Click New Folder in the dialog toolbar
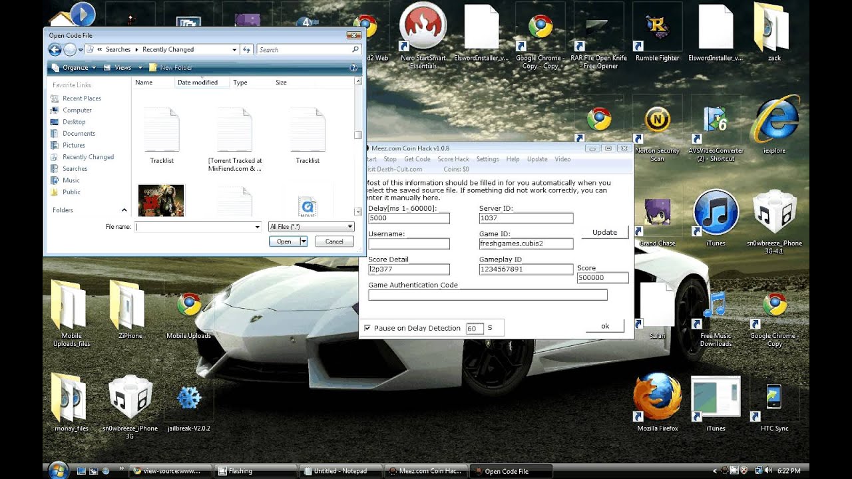The width and height of the screenshot is (852, 479). coord(171,67)
